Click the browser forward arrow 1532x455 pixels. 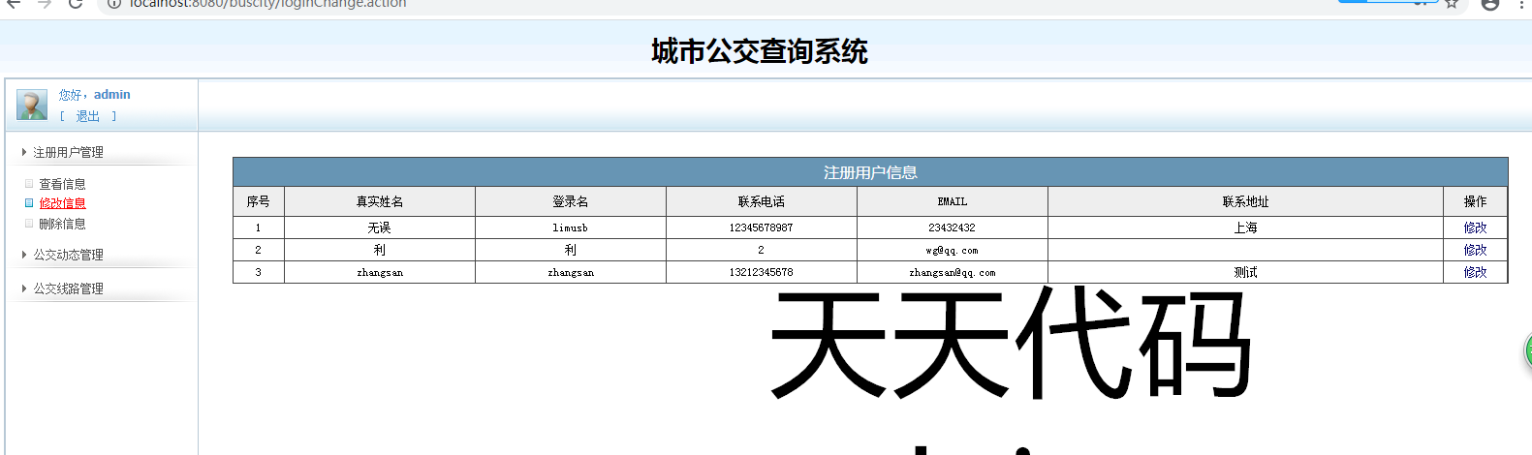click(45, 4)
